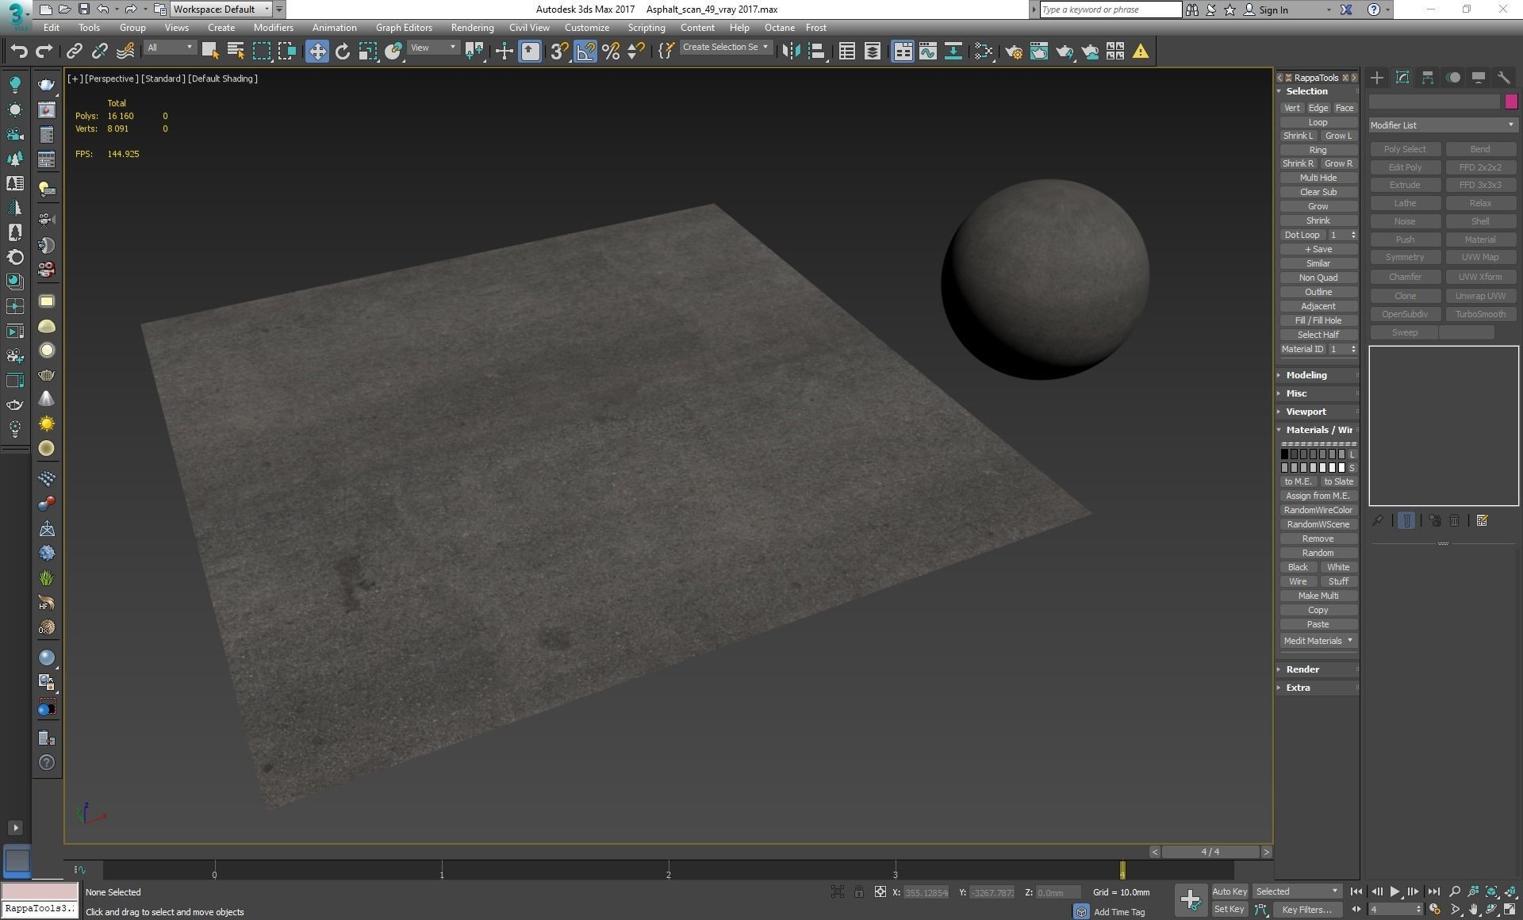The image size is (1523, 920).
Task: Open the Rendering menu
Action: point(472,27)
